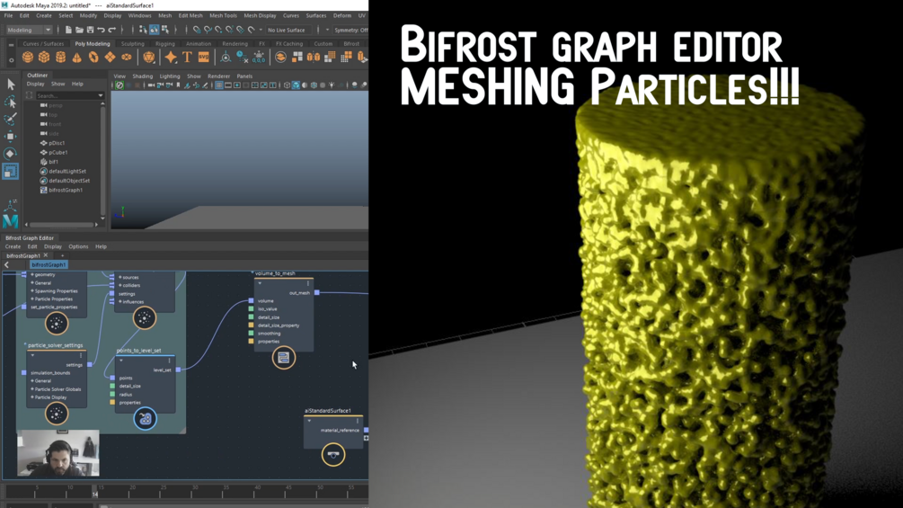Create a polygon cone from the shelf
This screenshot has height=508, width=903.
tap(76, 57)
